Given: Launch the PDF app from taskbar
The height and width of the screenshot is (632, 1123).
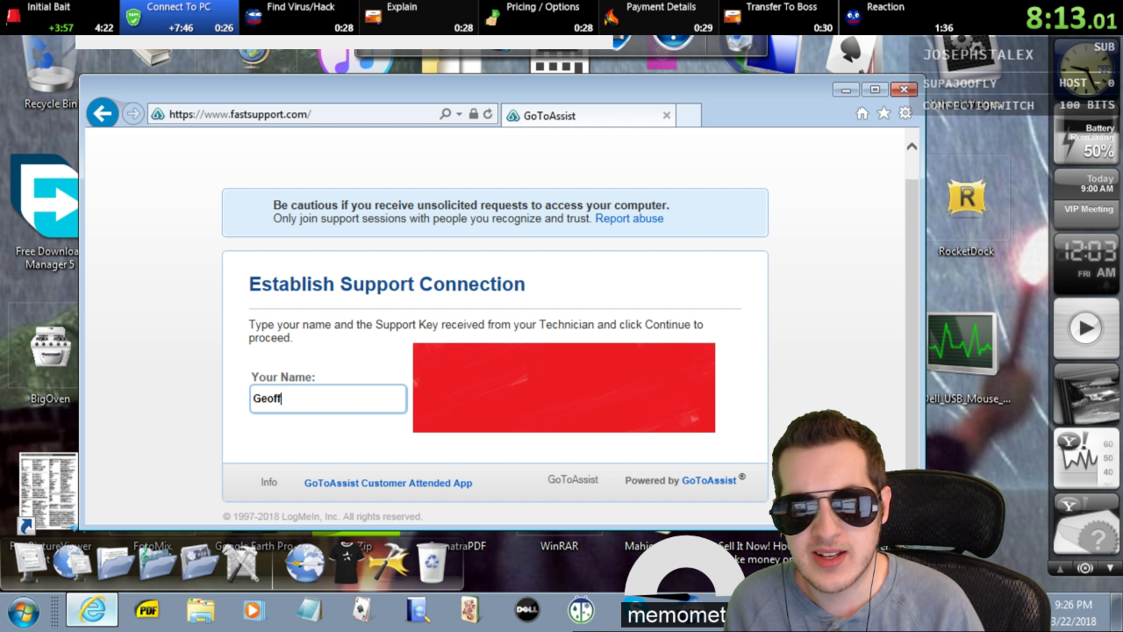Looking at the screenshot, I should pyautogui.click(x=147, y=609).
